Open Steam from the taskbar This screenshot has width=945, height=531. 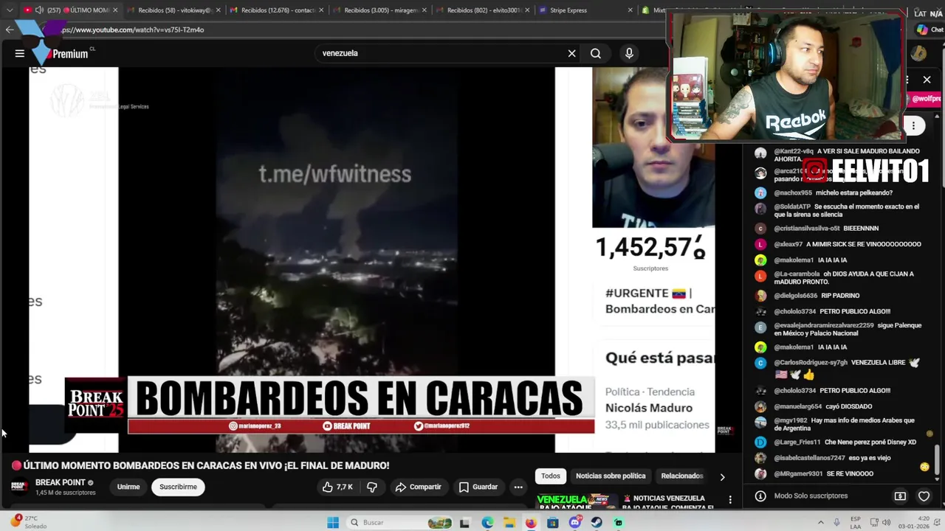(x=597, y=522)
